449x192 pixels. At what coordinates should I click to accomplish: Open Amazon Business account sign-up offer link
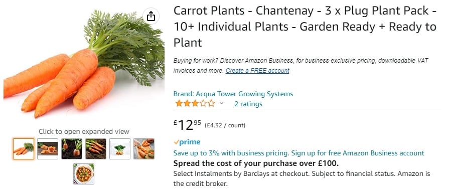[298, 153]
